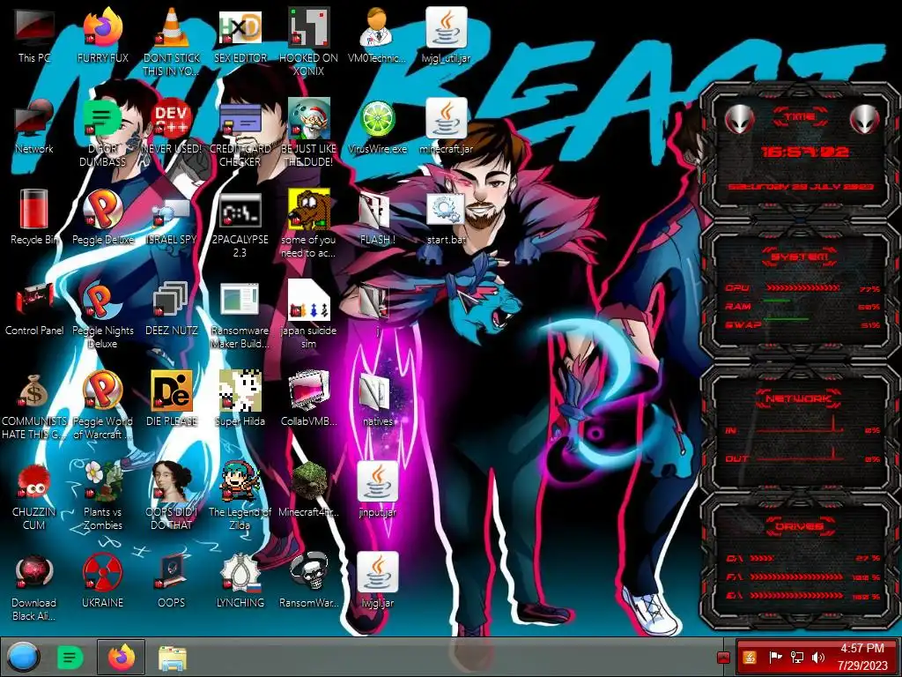Select the Firefox icon labeled FURRY FUX
Image resolution: width=902 pixels, height=677 pixels.
click(x=102, y=35)
